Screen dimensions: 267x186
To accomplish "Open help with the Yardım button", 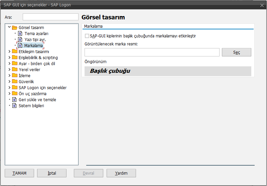I will pyautogui.click(x=121, y=173).
